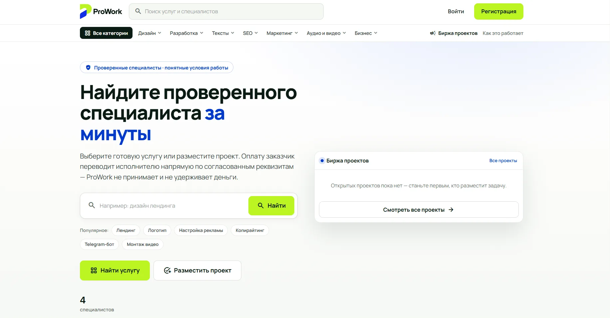
Task: Click the Найти услугу button
Action: tap(115, 270)
